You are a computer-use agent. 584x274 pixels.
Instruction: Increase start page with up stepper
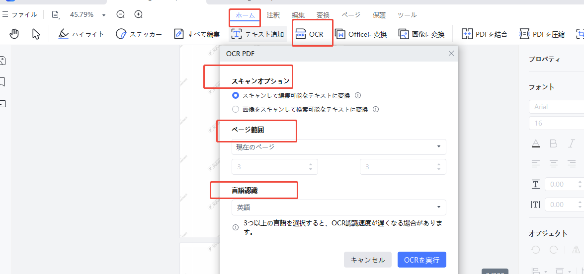point(311,164)
